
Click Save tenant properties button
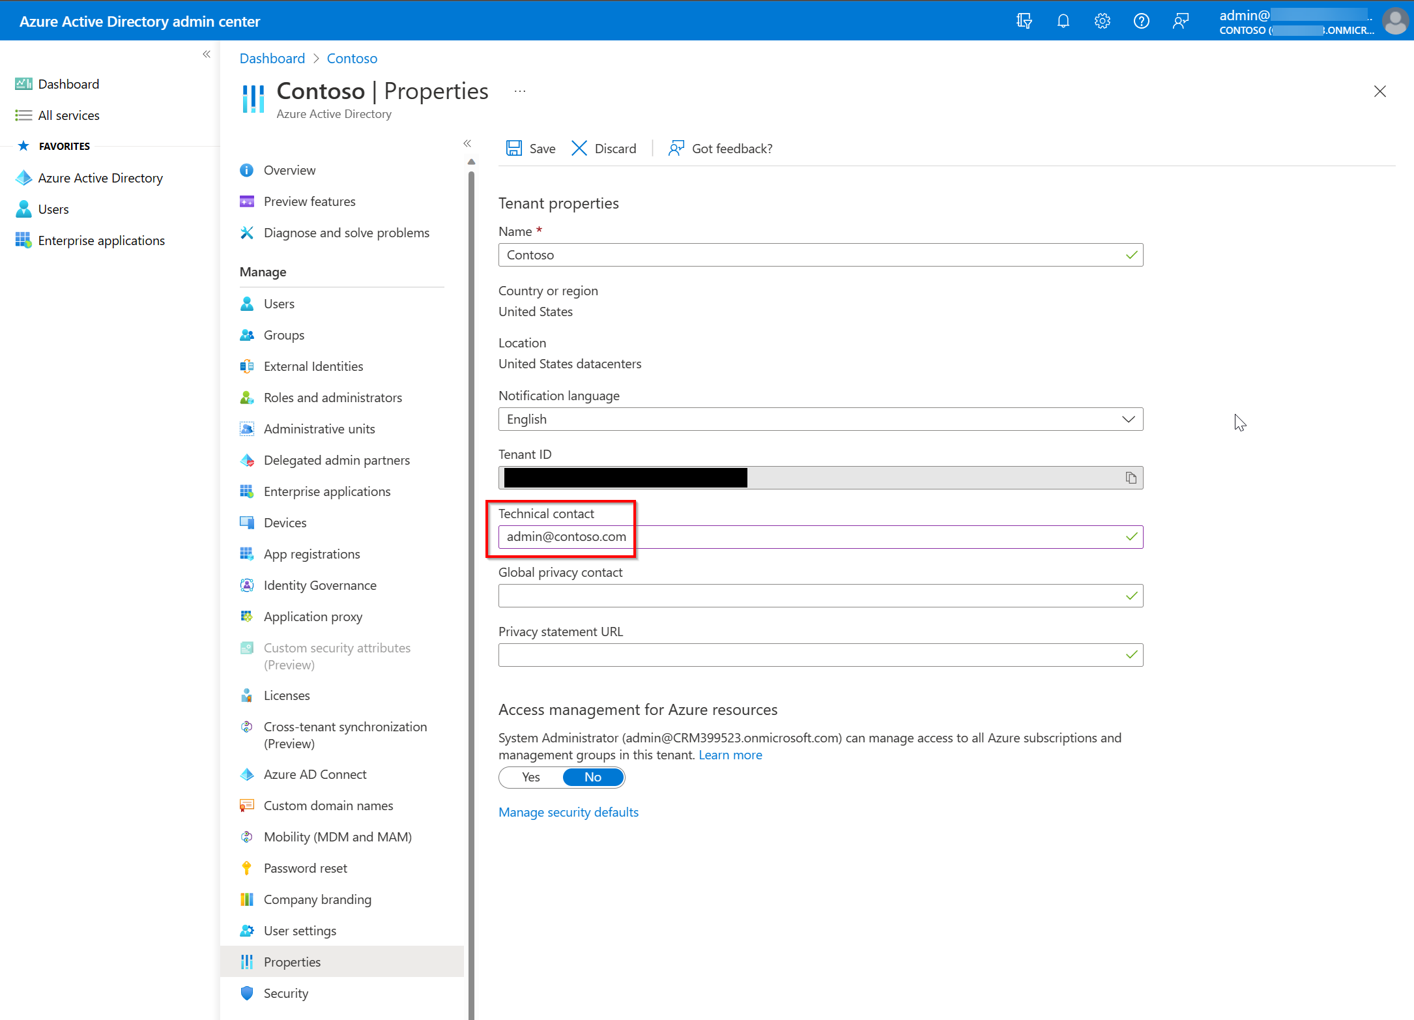[x=531, y=148]
